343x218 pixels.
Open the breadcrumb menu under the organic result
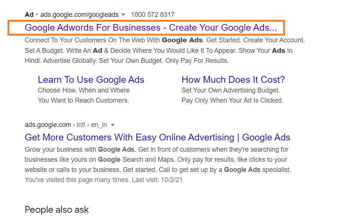coord(113,125)
